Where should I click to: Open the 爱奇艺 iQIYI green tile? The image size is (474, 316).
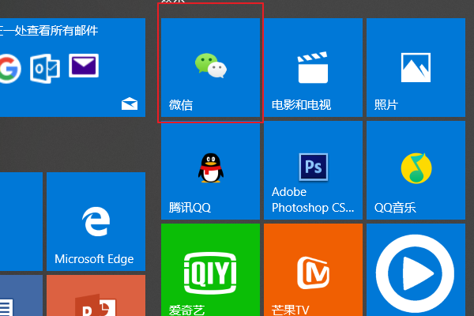click(210, 269)
